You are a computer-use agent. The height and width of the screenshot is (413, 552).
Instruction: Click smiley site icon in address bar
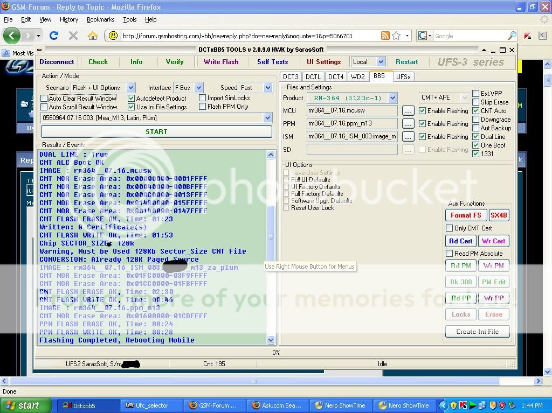pyautogui.click(x=113, y=36)
